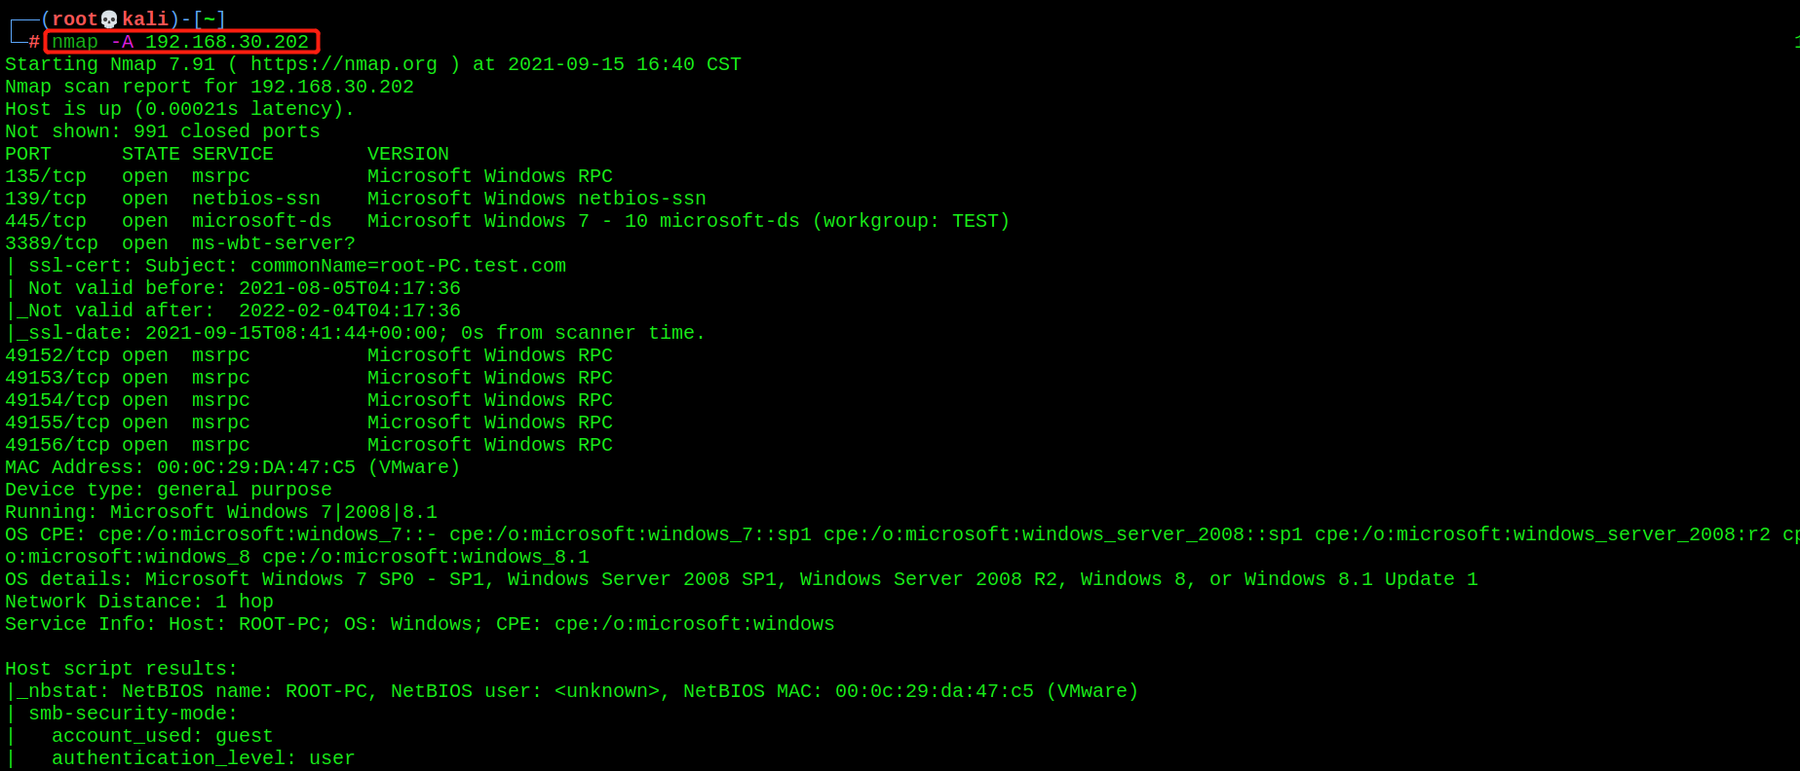The image size is (1800, 771).
Task: Click the MAC Address '00:0C:29:DA:47:C5'
Action: 256,467
